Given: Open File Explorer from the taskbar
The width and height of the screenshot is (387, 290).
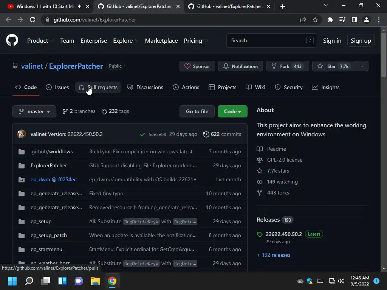Looking at the screenshot, I should (x=96, y=281).
